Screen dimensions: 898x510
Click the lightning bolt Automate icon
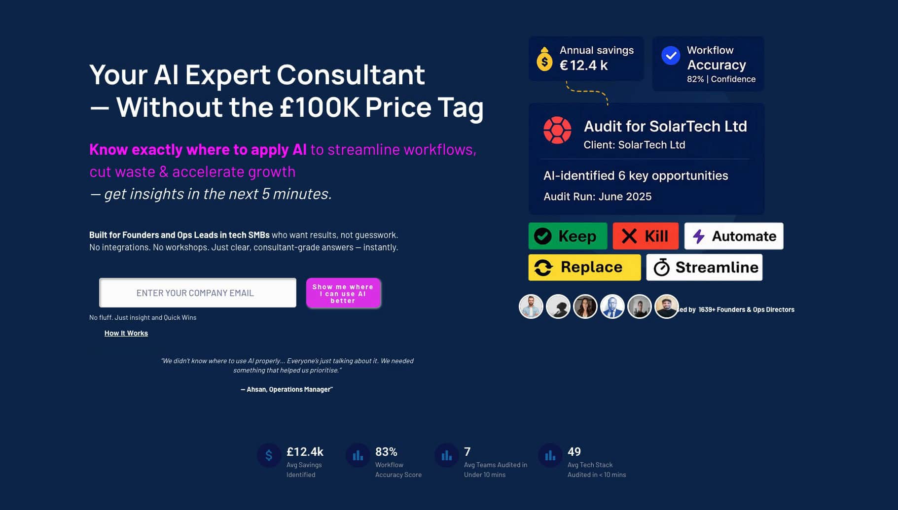(698, 237)
